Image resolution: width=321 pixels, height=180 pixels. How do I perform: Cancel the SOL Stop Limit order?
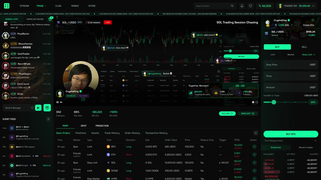point(254,163)
